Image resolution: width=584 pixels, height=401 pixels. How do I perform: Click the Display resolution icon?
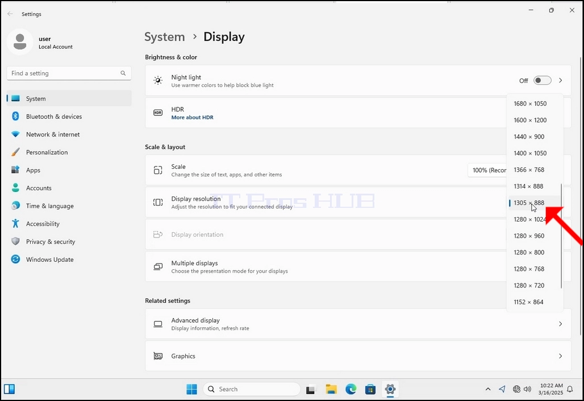coord(158,202)
